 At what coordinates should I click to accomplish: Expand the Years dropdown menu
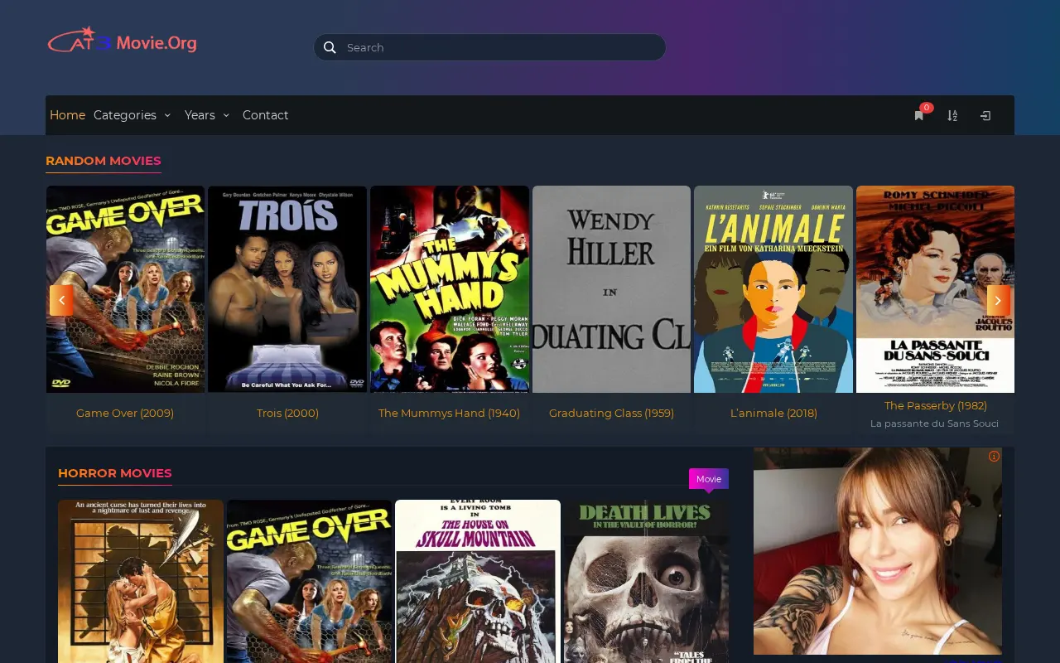(207, 115)
